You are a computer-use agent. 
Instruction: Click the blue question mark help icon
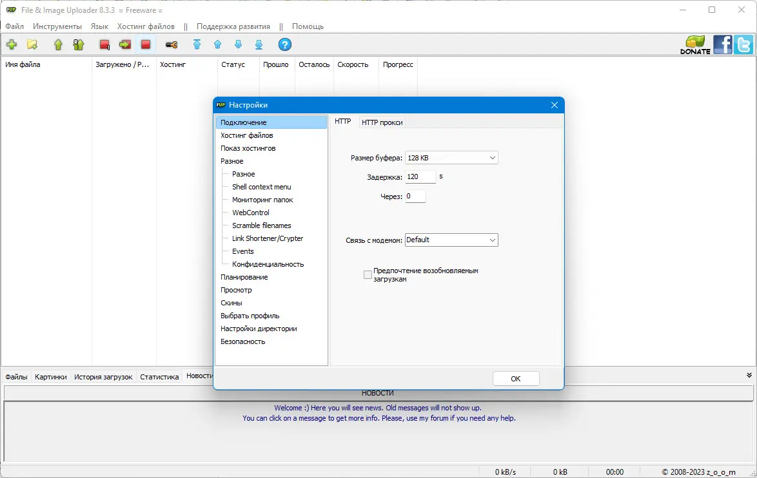point(285,45)
